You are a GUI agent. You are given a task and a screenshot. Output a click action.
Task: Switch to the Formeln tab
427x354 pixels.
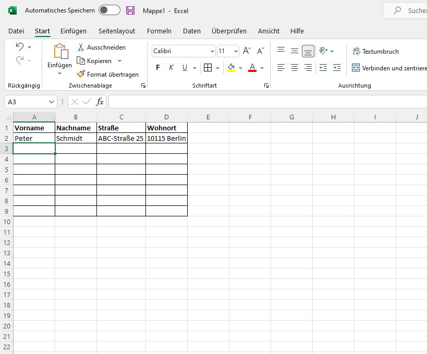(x=159, y=31)
